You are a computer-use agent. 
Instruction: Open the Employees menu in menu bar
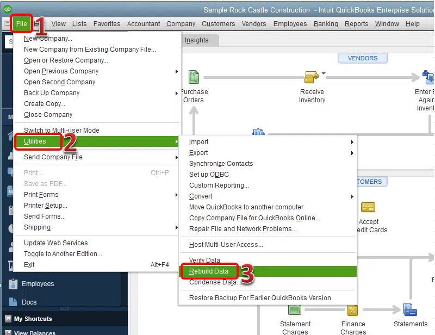pyautogui.click(x=290, y=24)
